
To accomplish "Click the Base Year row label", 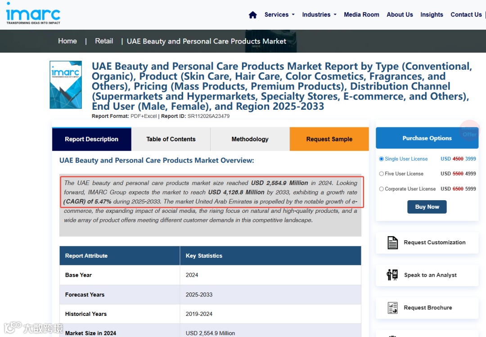I will (x=78, y=275).
